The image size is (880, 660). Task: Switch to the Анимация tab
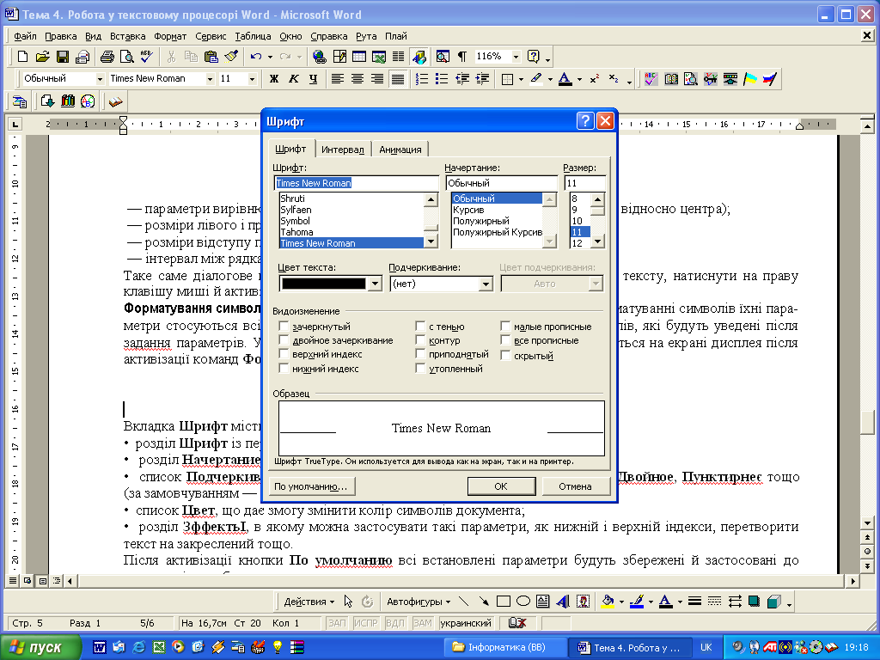(400, 150)
